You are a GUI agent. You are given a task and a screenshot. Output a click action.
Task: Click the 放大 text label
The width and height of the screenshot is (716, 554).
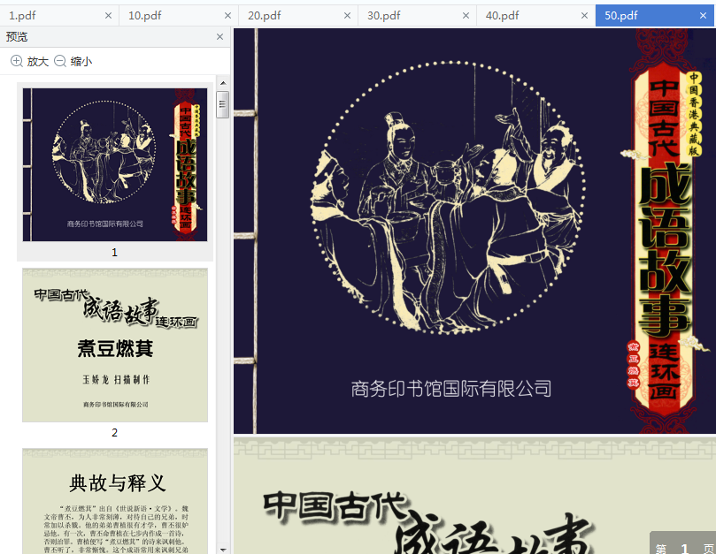click(37, 62)
